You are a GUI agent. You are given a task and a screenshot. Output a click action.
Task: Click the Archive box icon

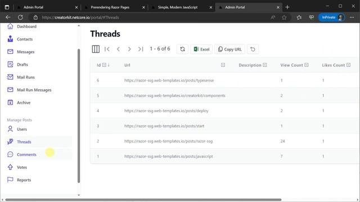click(10, 102)
